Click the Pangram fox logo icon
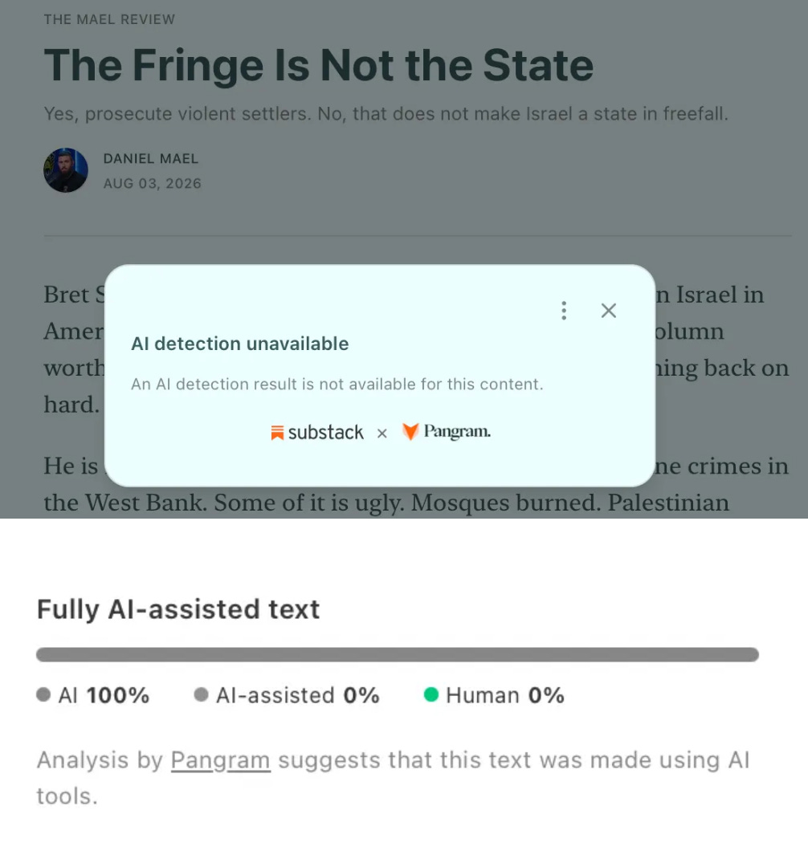The image size is (808, 859). click(x=410, y=432)
